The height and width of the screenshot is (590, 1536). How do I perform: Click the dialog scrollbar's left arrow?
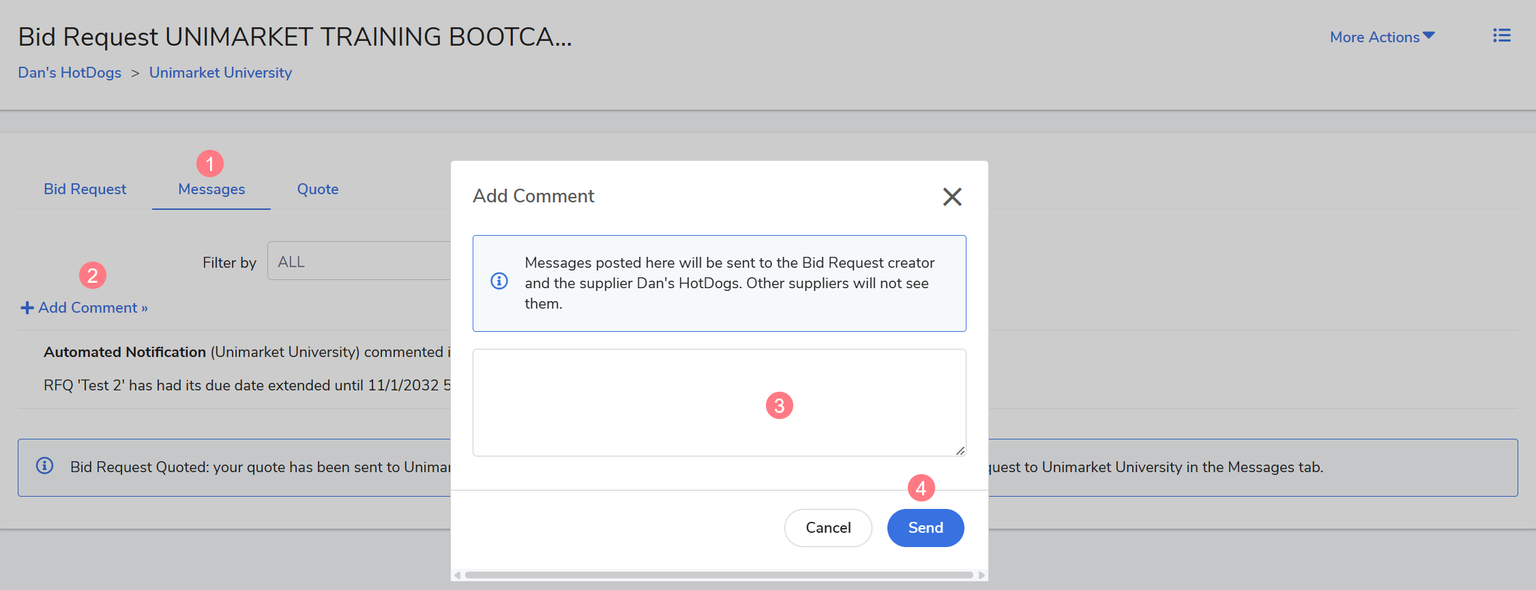pyautogui.click(x=457, y=575)
